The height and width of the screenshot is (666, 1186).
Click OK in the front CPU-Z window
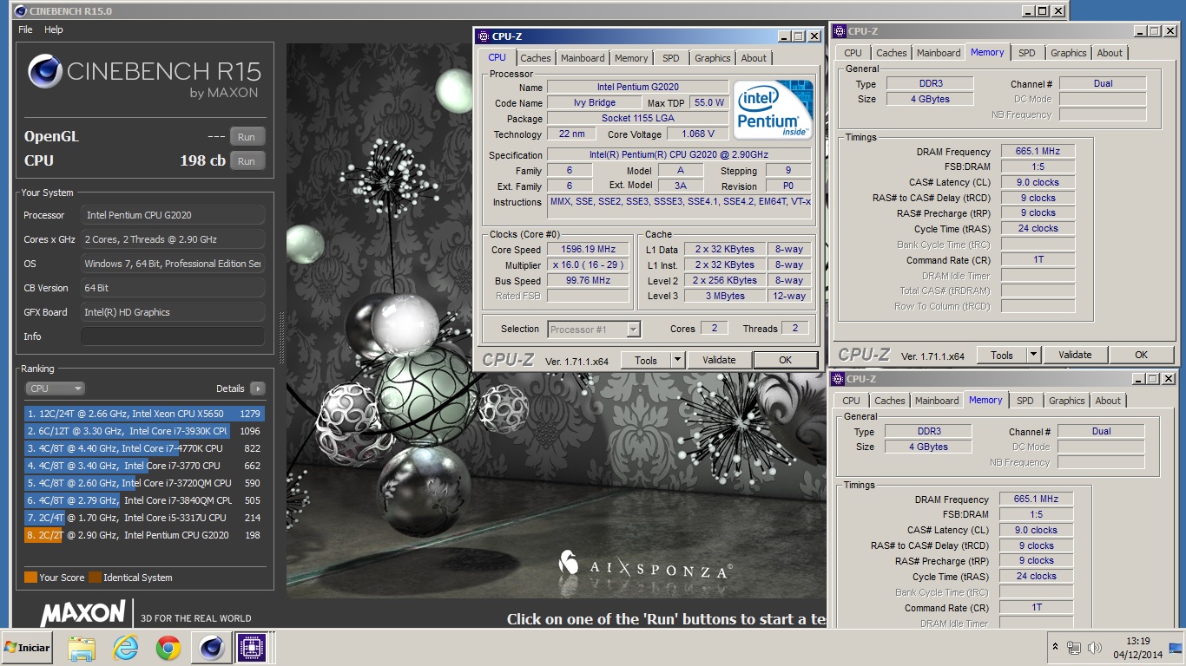coord(785,360)
